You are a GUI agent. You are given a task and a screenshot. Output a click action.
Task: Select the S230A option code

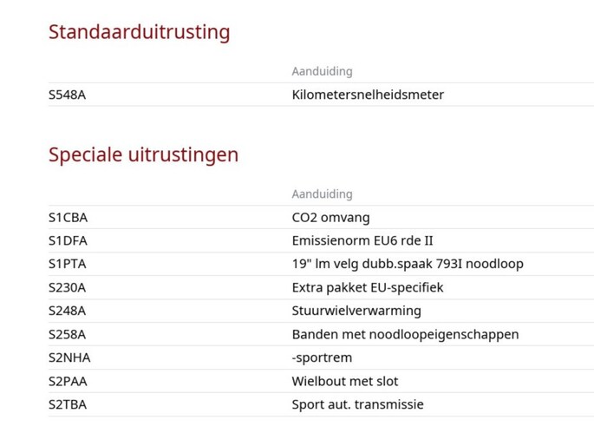coord(67,287)
